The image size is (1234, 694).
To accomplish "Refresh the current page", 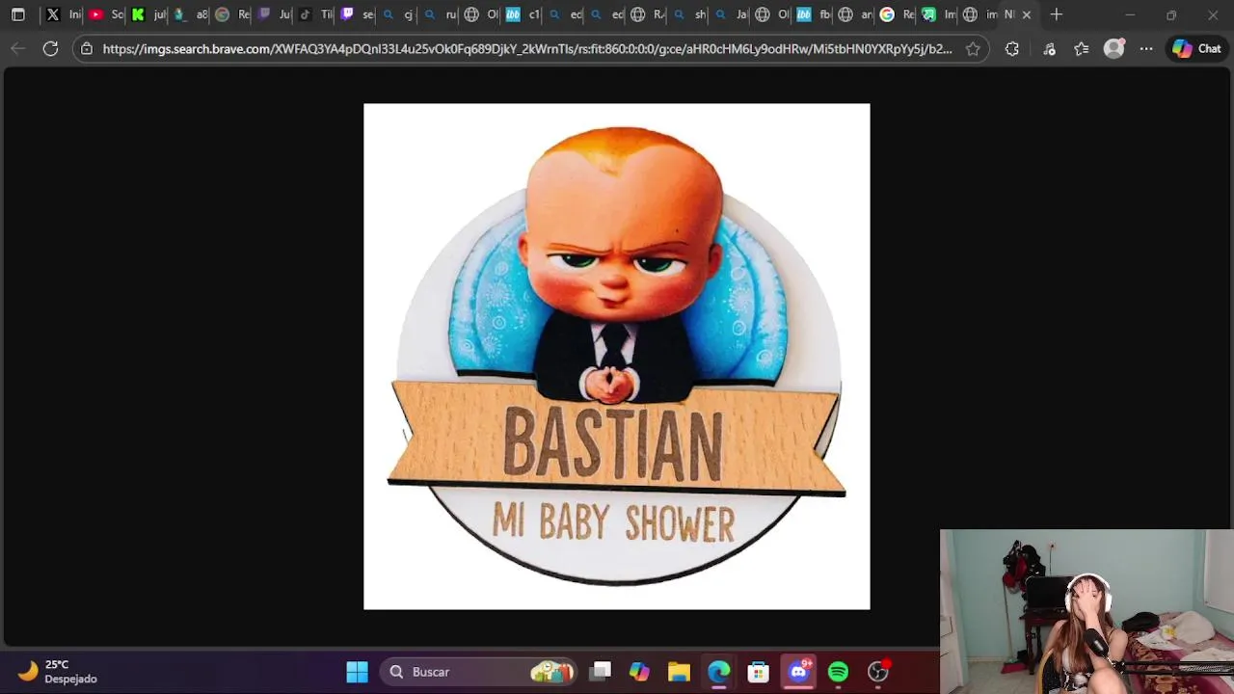I will coord(50,48).
